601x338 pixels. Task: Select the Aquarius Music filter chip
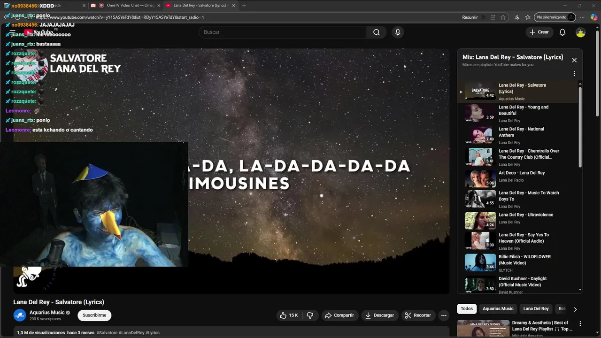(x=498, y=308)
